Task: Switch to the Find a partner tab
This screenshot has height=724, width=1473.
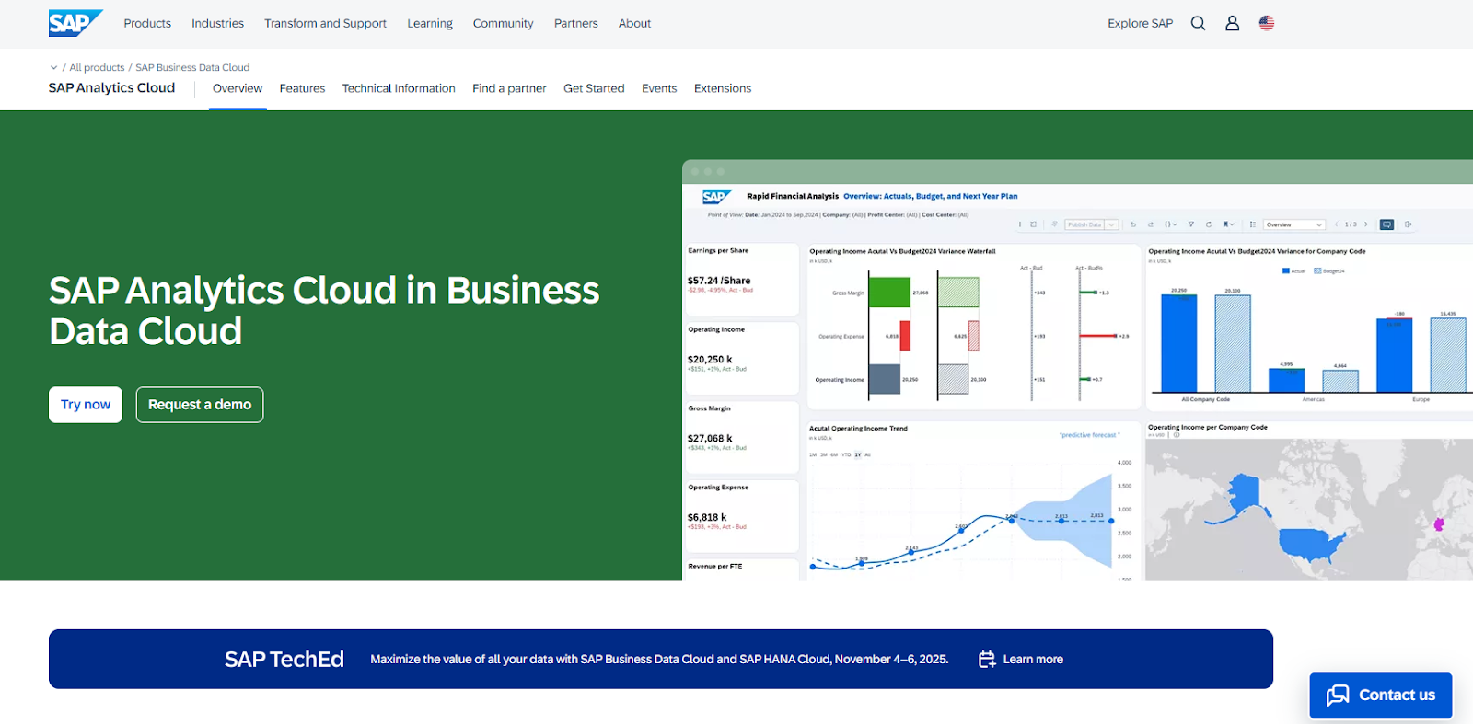Action: click(x=509, y=88)
